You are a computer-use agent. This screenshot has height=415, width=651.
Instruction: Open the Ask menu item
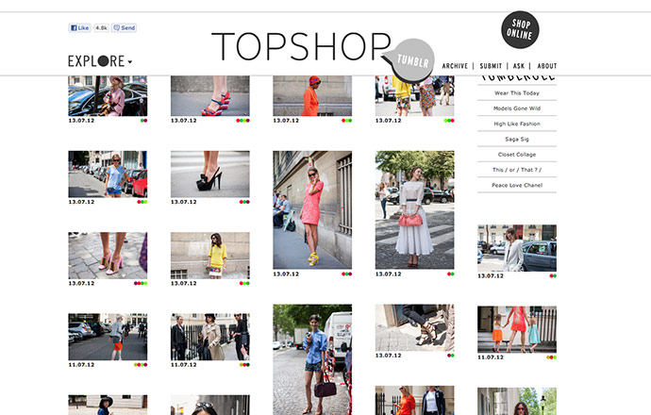click(x=519, y=66)
